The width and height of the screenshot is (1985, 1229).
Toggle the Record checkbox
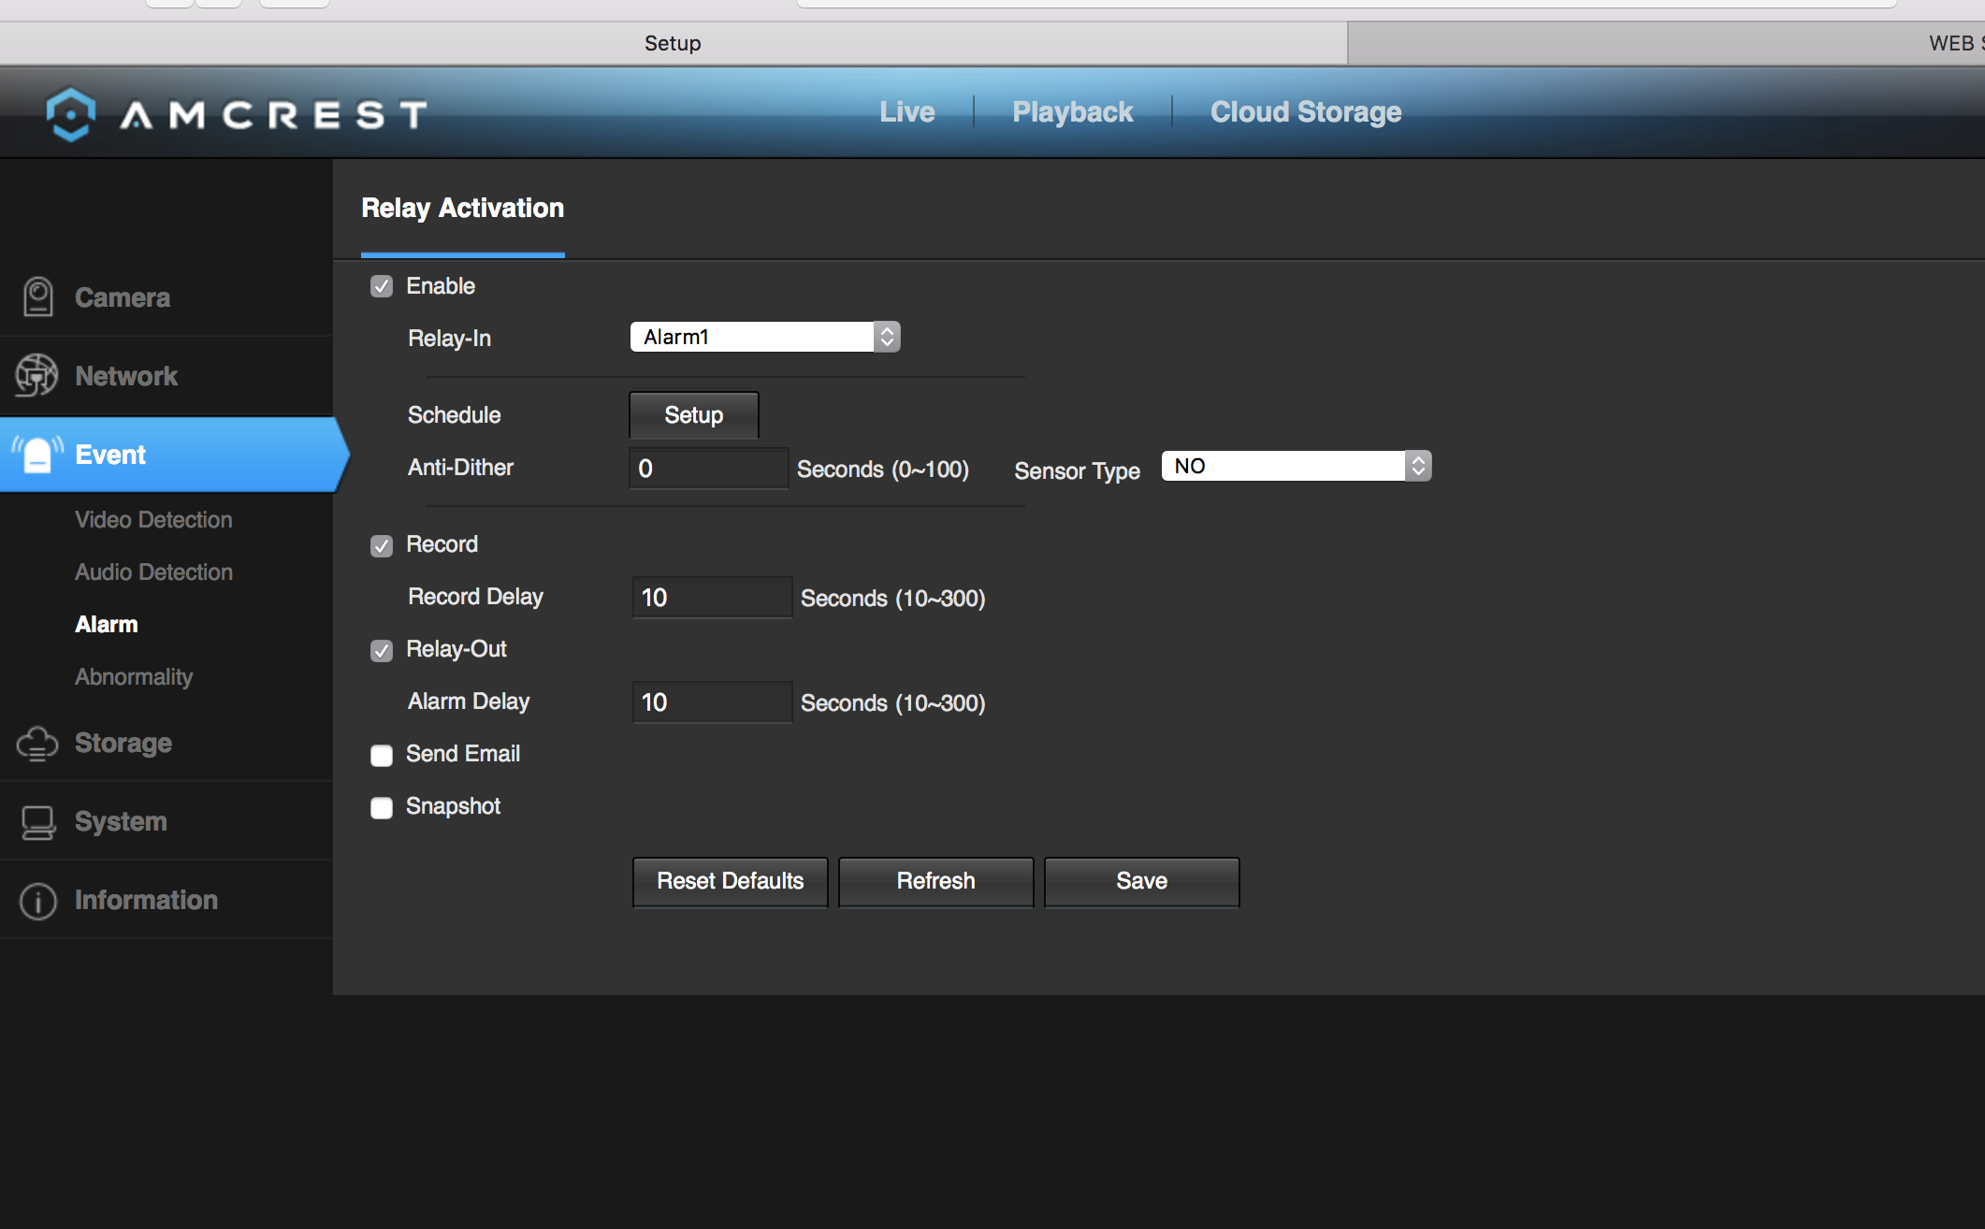pos(382,545)
